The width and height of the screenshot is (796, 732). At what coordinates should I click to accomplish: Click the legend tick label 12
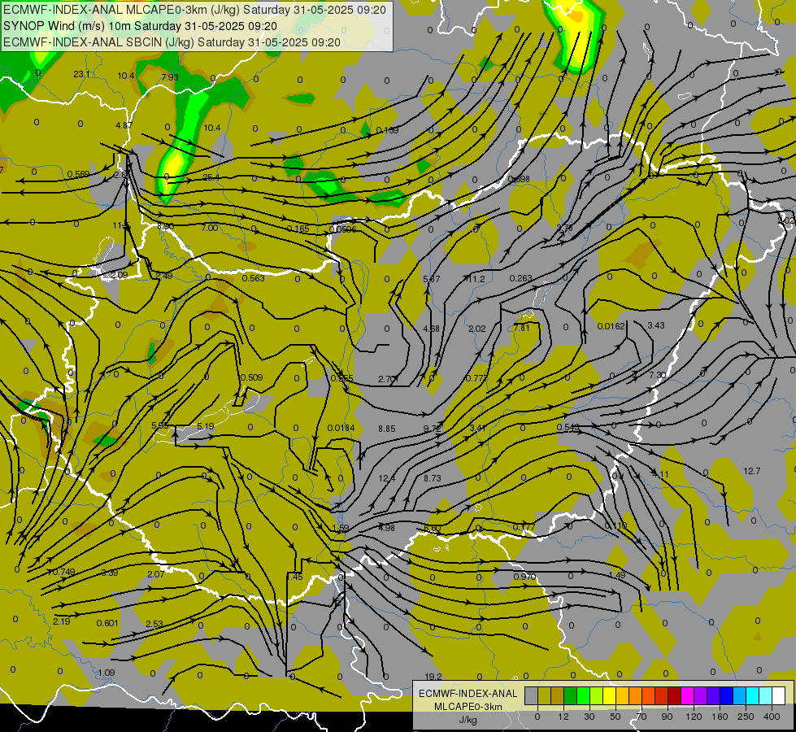563,717
